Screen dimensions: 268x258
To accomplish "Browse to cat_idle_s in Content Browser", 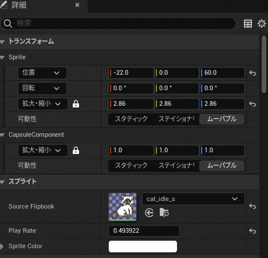I will (164, 213).
